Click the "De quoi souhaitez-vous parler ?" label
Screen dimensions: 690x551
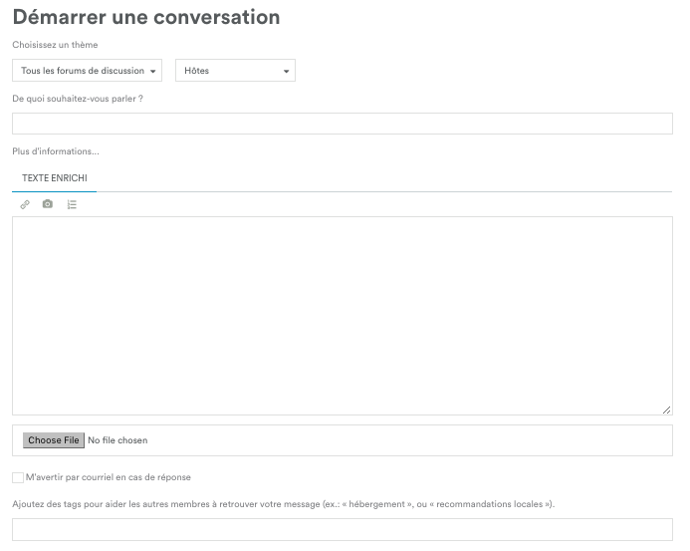click(78, 98)
